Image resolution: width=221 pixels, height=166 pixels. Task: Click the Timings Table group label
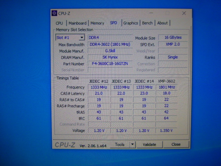pos(68,78)
